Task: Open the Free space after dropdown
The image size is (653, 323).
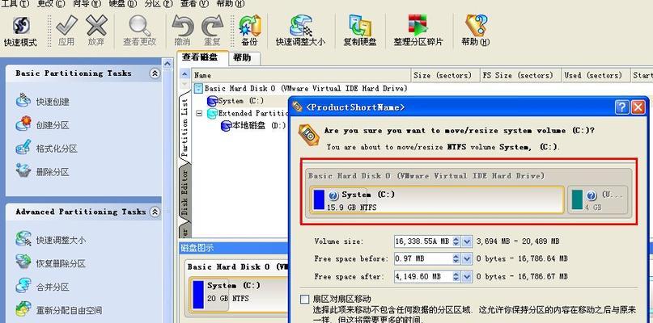Action: pos(467,276)
